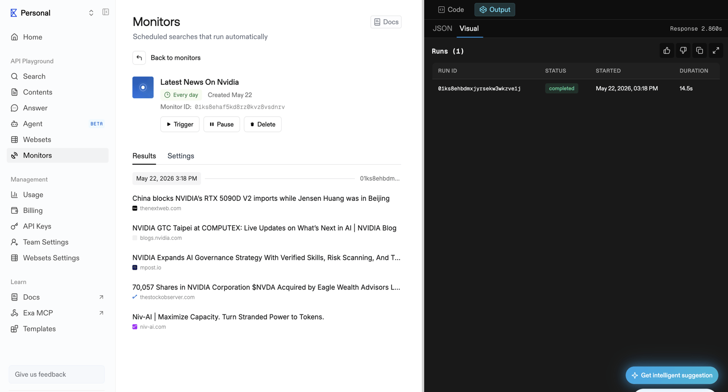Image resolution: width=728 pixels, height=392 pixels.
Task: Collapse the sidebar panel icon
Action: click(x=105, y=12)
